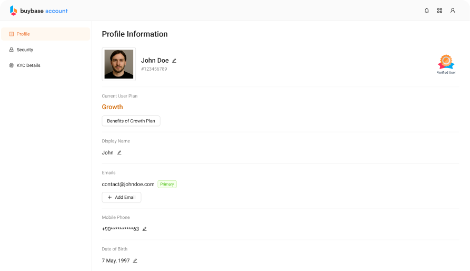Viewport: 470px width, 271px height.
Task: Open the apps grid icon in header
Action: coord(439,11)
